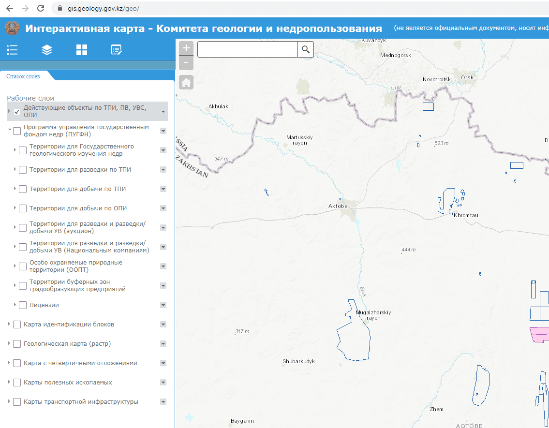Open options for Территории для добычи по ОПИ
The image size is (549, 428).
coord(163,208)
